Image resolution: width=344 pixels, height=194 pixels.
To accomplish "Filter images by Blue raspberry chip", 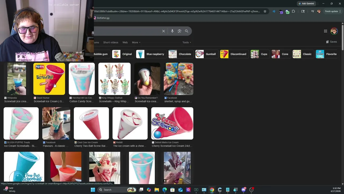I will click(151, 54).
